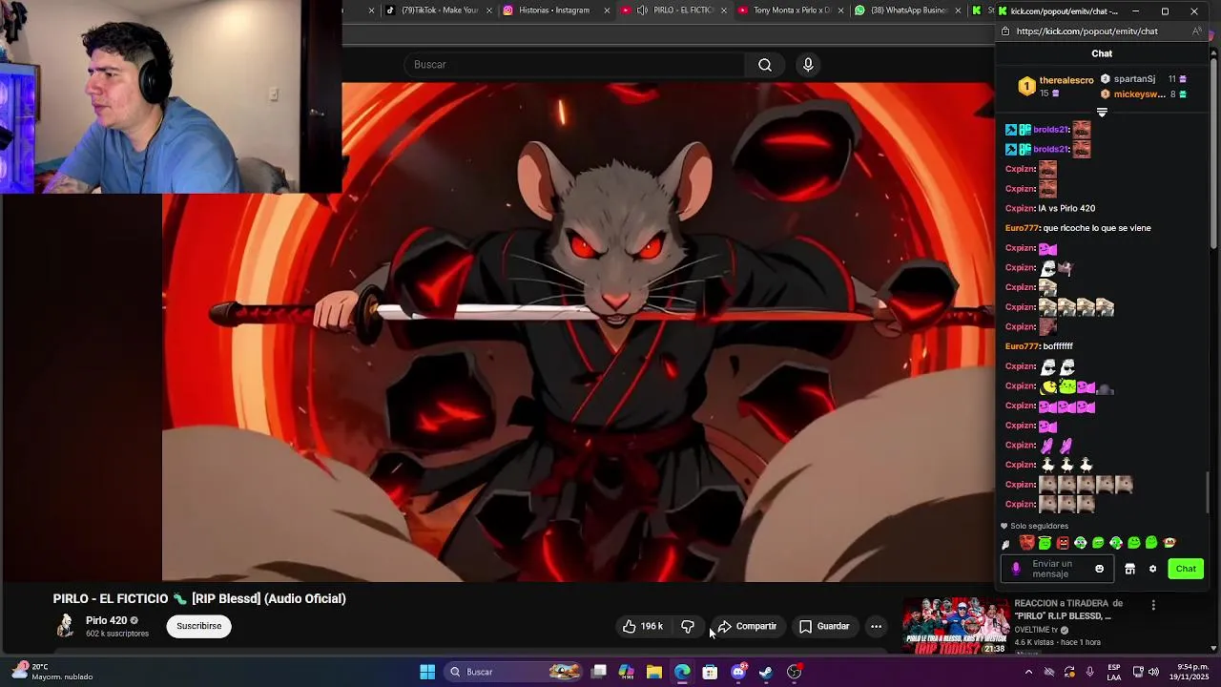The width and height of the screenshot is (1221, 687).
Task: Close the Historias Instagram tab
Action: point(609,10)
